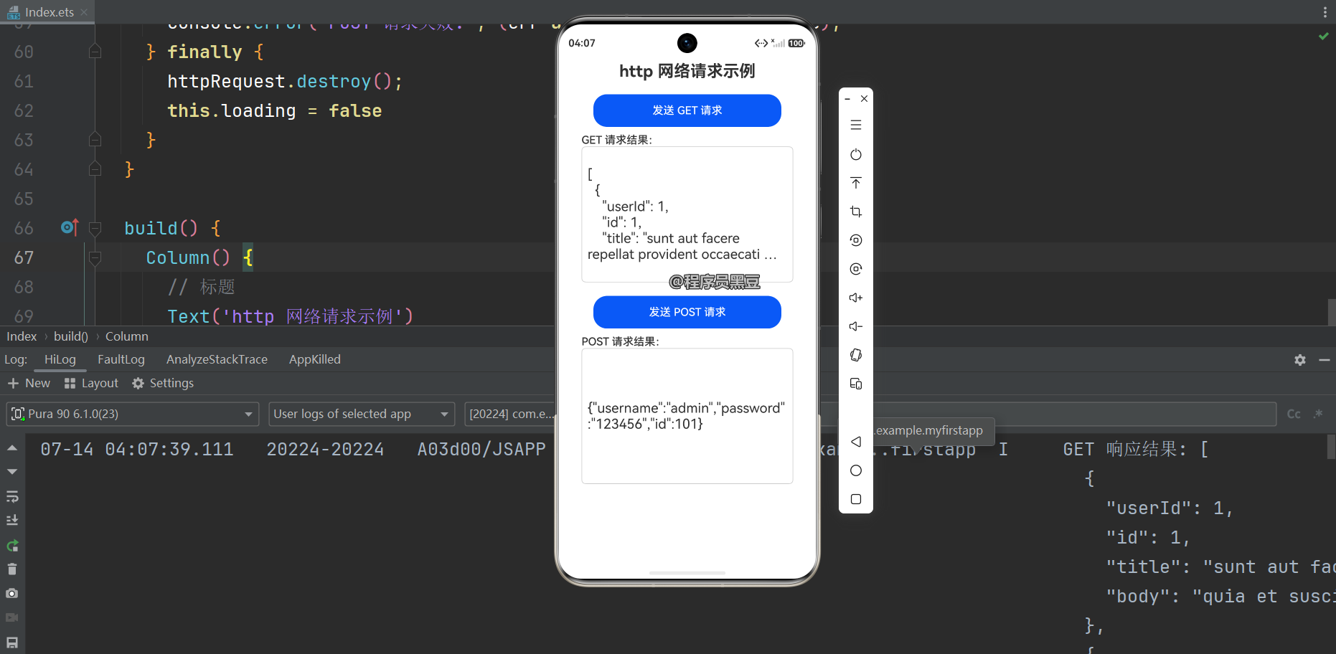Click the emulator crop screenshot icon

coord(856,212)
